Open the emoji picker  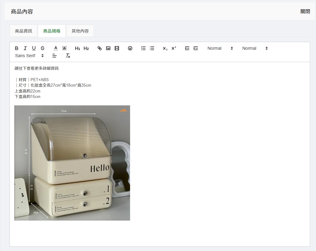pos(130,48)
